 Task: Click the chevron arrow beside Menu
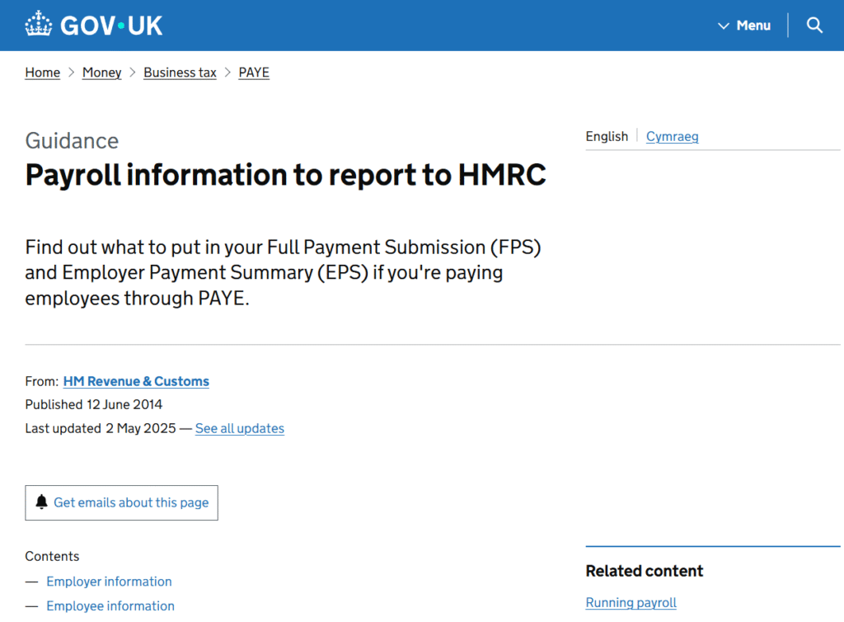(724, 26)
